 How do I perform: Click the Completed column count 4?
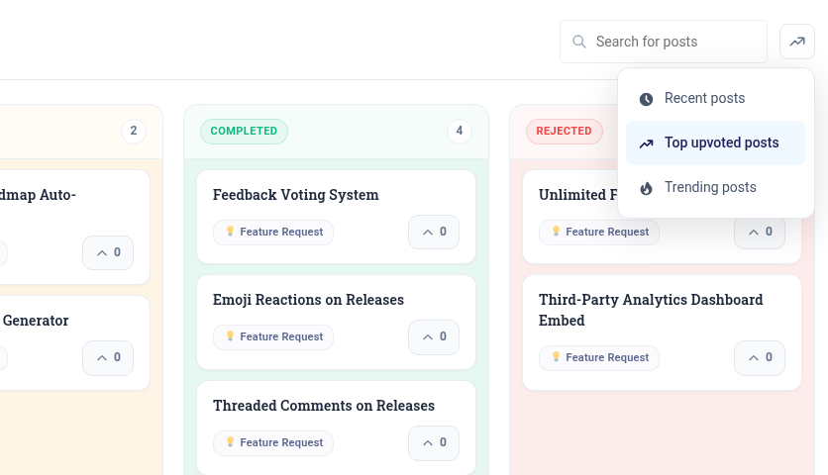tap(460, 131)
